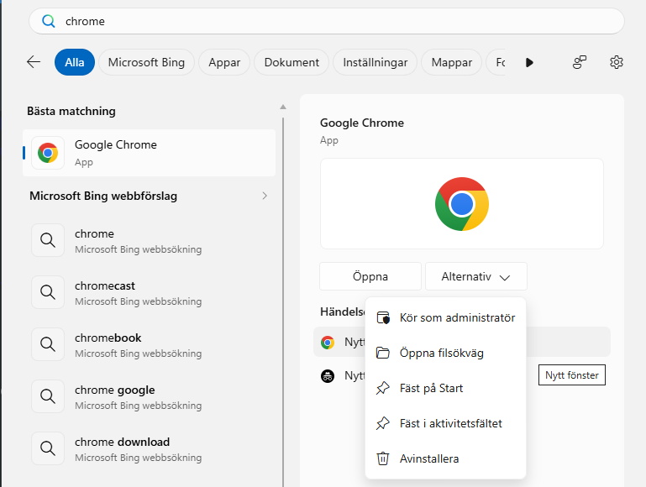Click the search field containing 'chrome'
646x487 pixels.
point(326,21)
